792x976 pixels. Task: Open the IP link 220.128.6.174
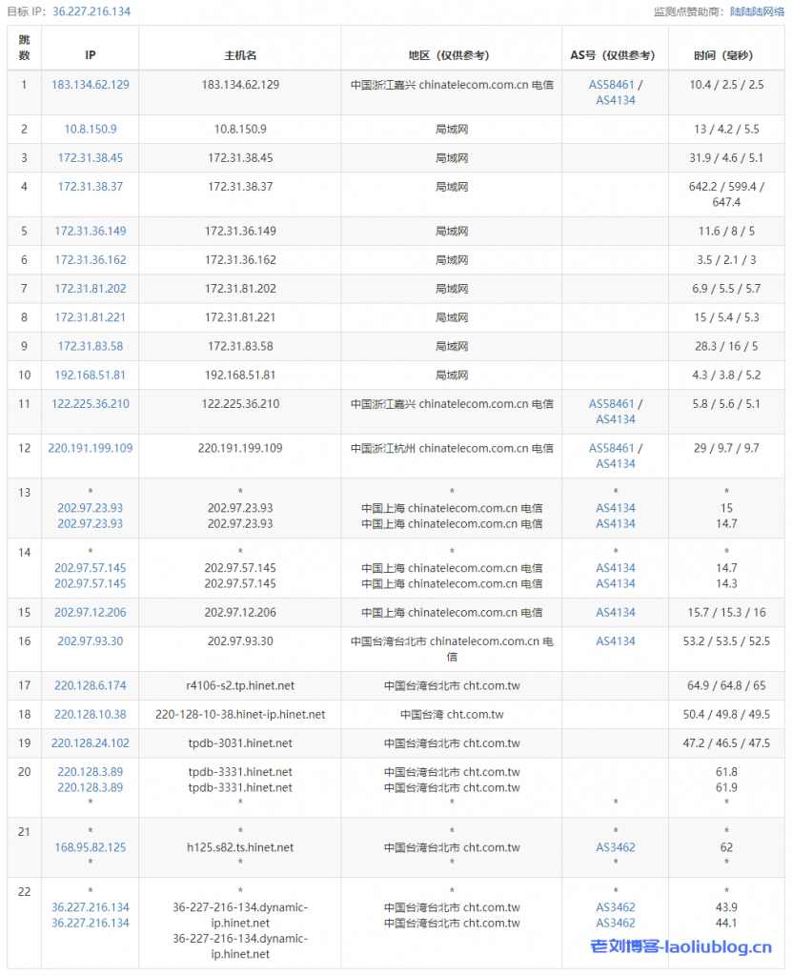tap(91, 686)
